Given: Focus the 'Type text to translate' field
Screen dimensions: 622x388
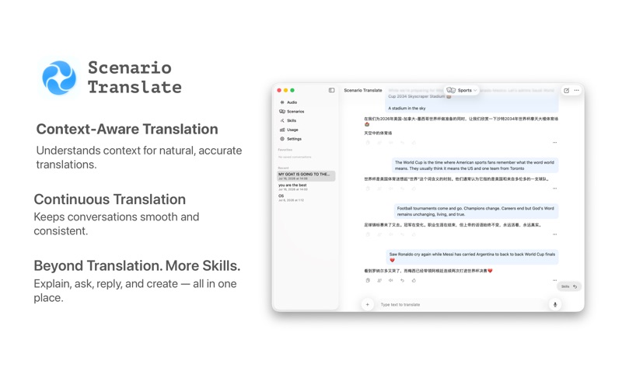Looking at the screenshot, I should click(x=460, y=304).
